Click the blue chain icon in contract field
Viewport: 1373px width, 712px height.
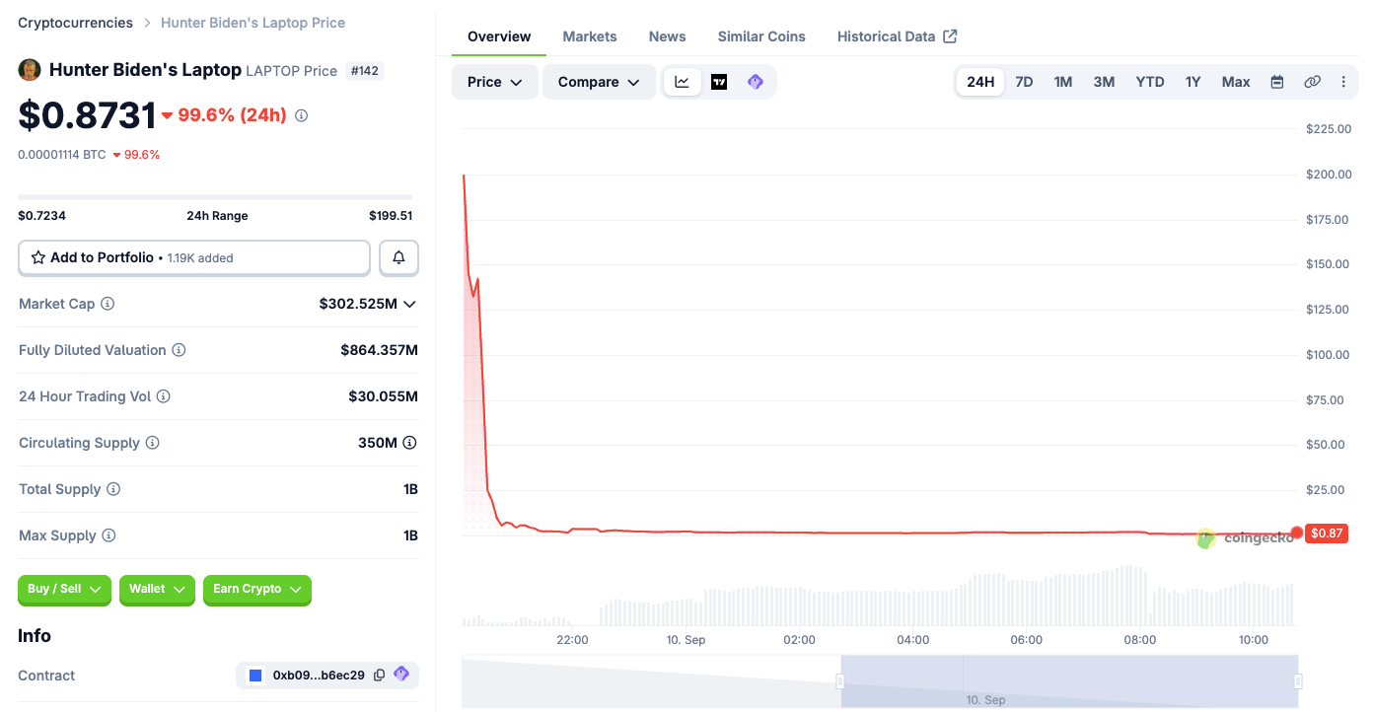pyautogui.click(x=255, y=676)
